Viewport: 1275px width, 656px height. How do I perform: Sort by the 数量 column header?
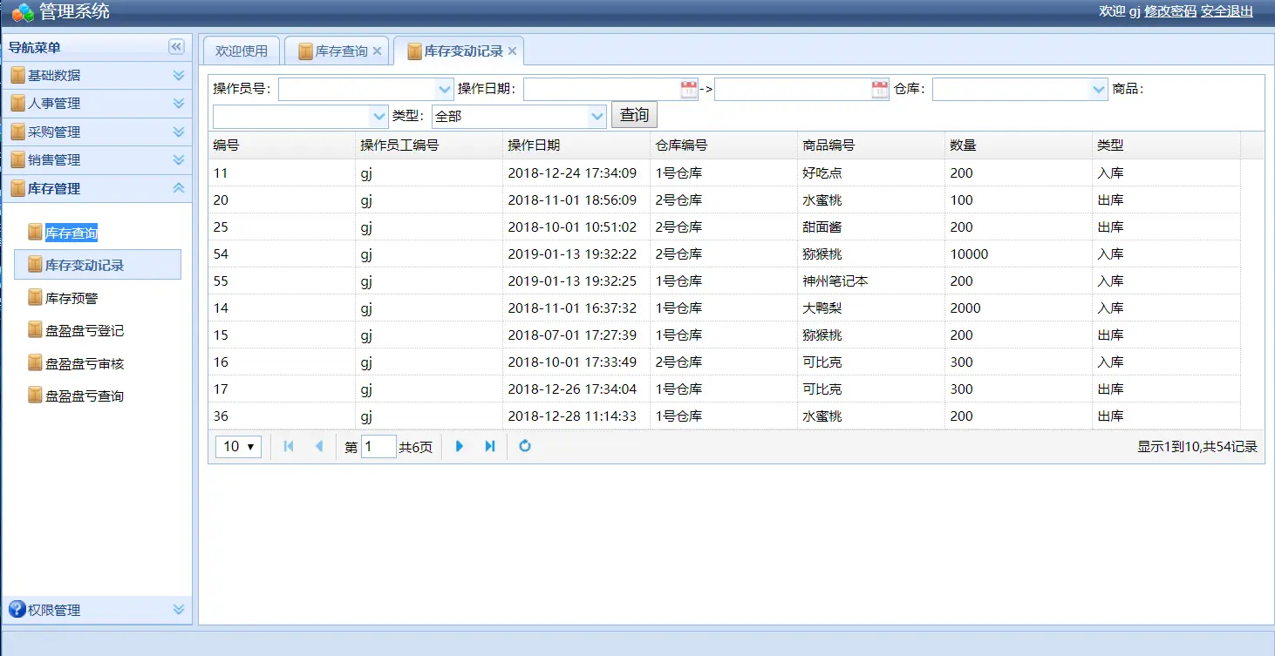coord(1019,145)
